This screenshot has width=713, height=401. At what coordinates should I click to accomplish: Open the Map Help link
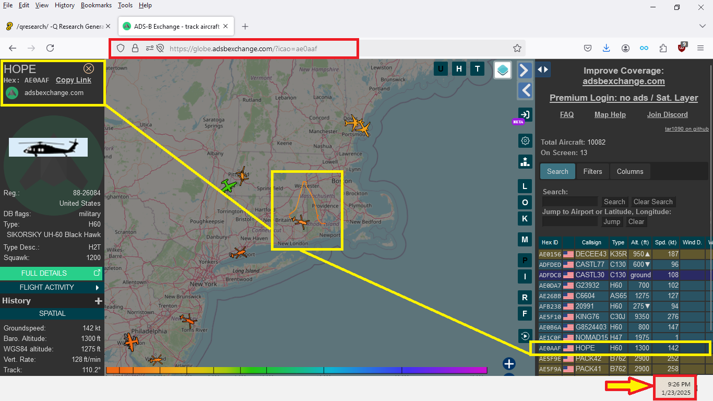click(610, 114)
